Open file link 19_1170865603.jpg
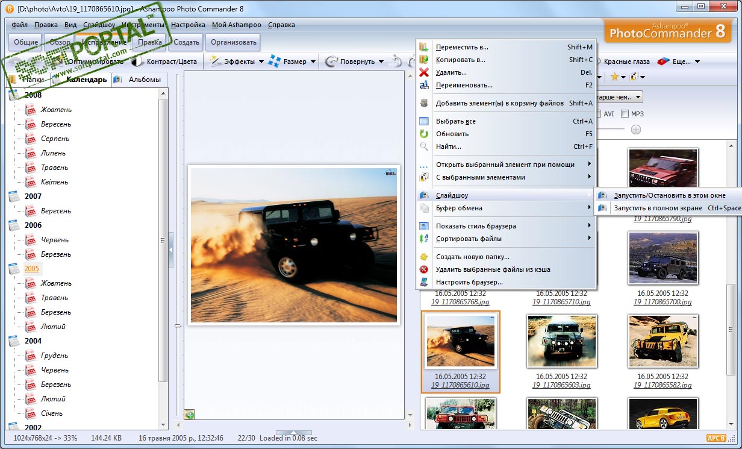This screenshot has width=742, height=449. coord(561,385)
